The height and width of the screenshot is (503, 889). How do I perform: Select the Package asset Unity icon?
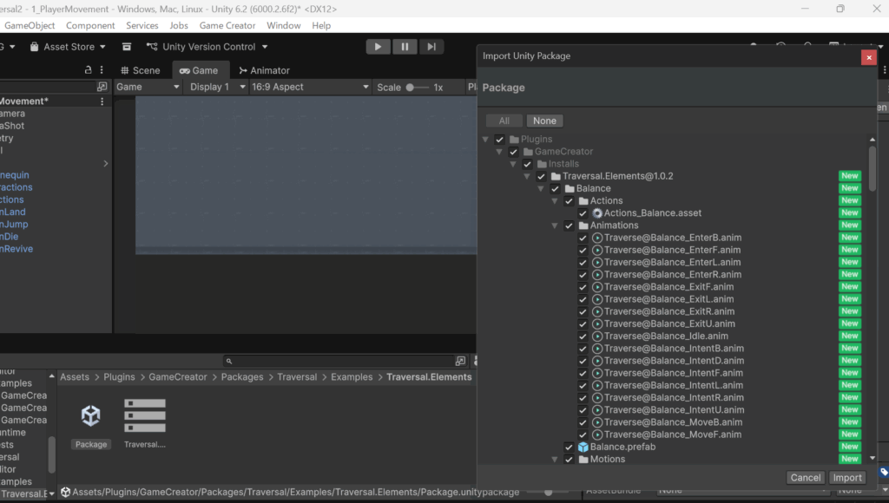pos(91,416)
